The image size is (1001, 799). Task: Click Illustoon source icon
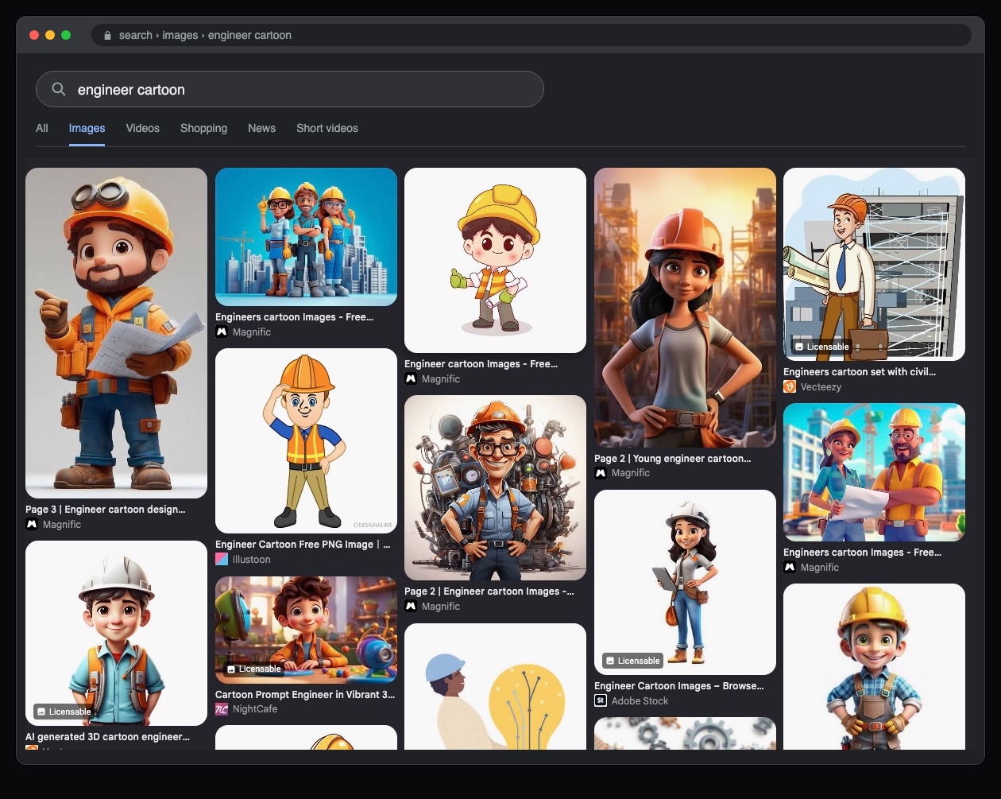pyautogui.click(x=222, y=559)
